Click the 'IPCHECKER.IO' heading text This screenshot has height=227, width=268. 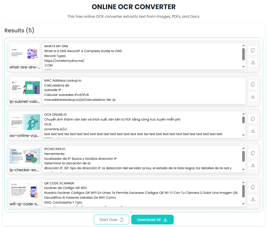[x=55, y=149]
